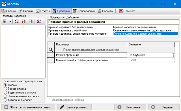The height and width of the screenshot is (111, 181).
Task: Click the magnifier search icon in the table
Action: click(x=51, y=50)
